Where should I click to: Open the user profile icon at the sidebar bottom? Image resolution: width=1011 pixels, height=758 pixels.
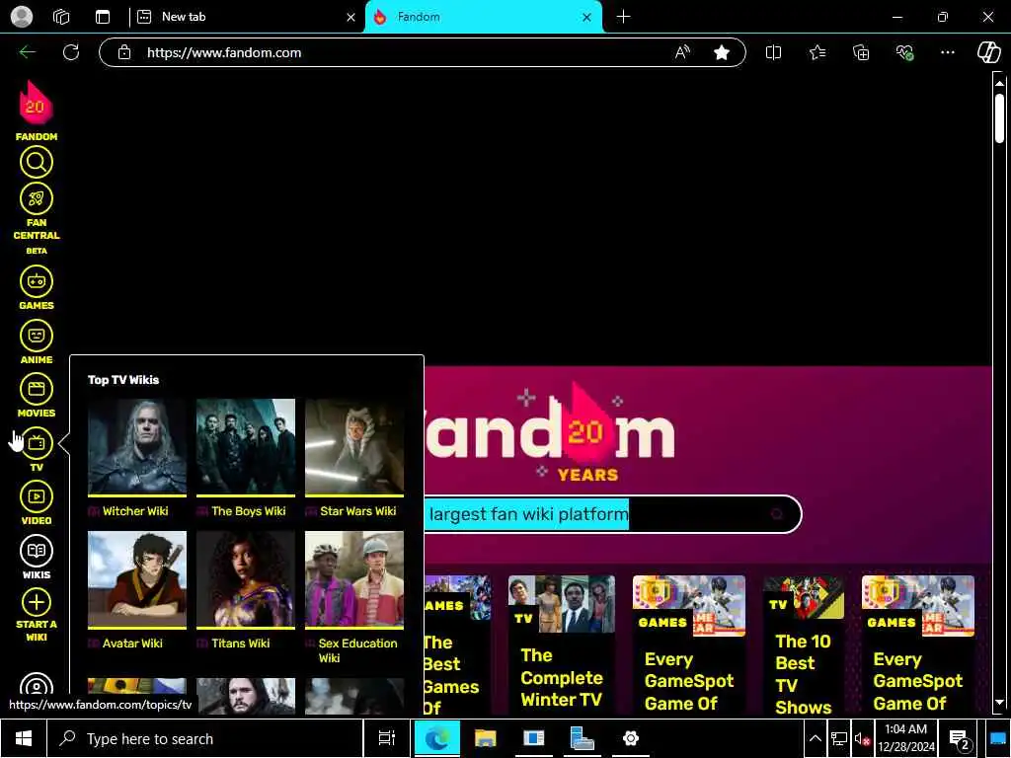(37, 687)
